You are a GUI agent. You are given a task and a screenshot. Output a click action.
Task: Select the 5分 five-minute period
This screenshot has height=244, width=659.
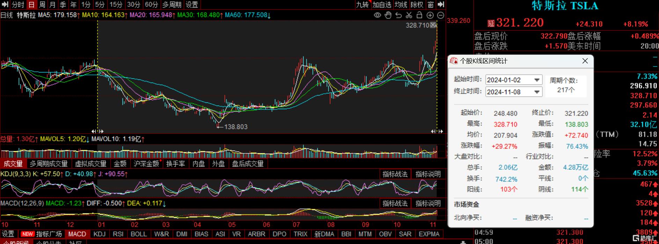click(100, 5)
